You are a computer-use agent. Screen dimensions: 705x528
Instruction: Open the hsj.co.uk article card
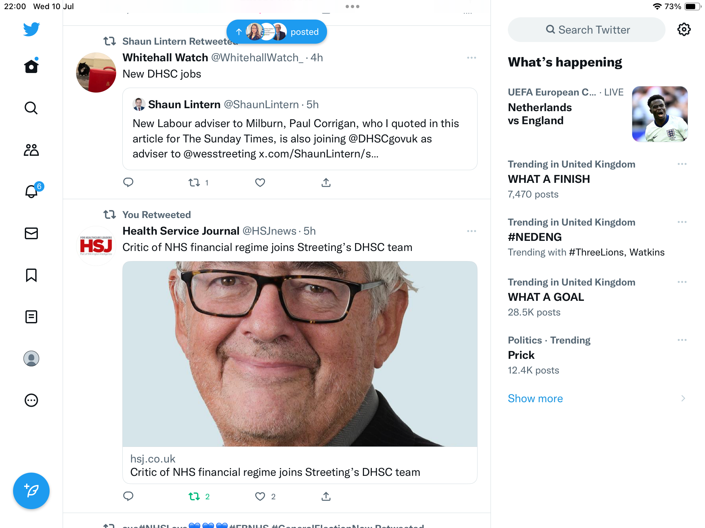tap(300, 465)
